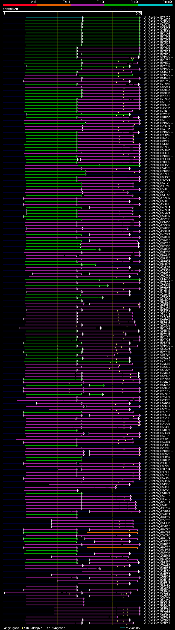Select hit label UniRef100_A2X691

coord(157,126)
